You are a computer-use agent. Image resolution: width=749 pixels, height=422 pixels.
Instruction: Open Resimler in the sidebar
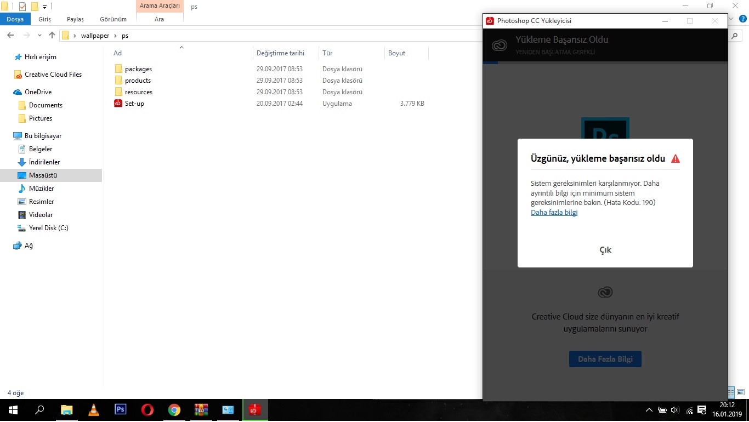click(41, 202)
